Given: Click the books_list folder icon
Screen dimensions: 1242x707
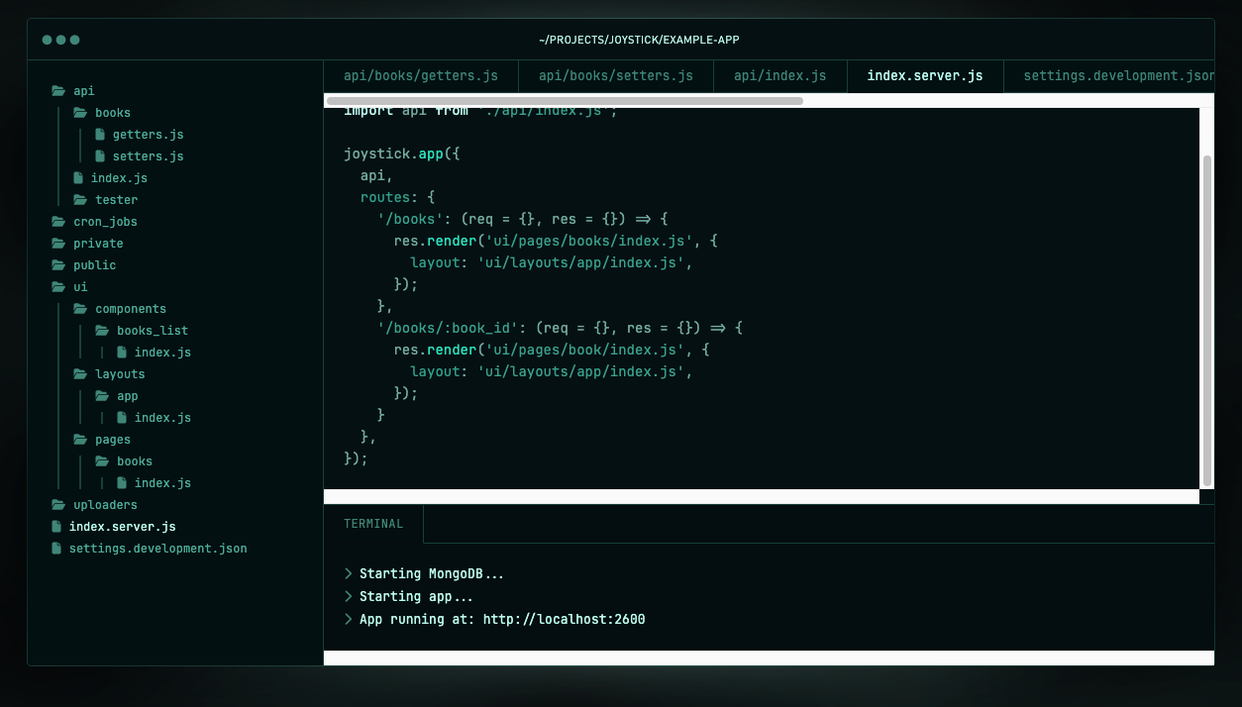Looking at the screenshot, I should point(102,331).
